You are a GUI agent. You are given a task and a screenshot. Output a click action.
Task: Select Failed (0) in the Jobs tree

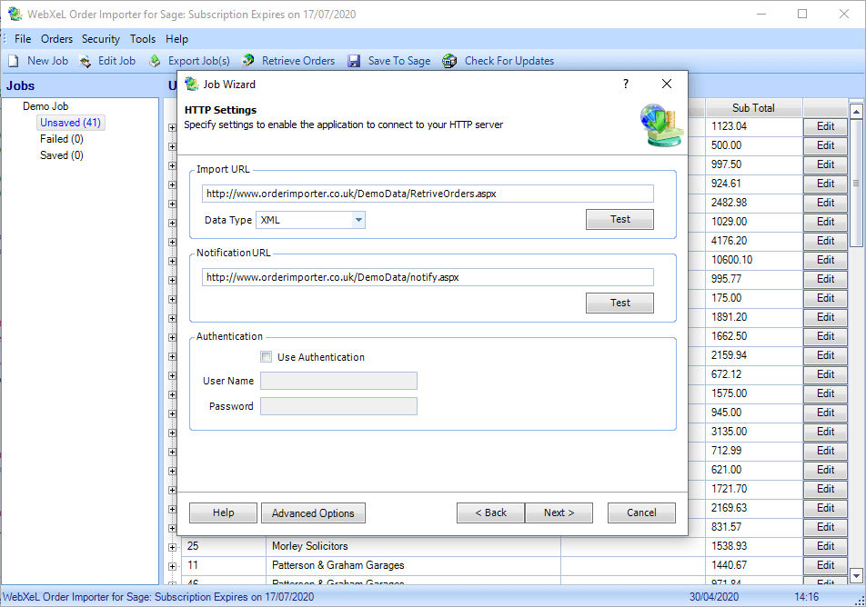pyautogui.click(x=61, y=139)
